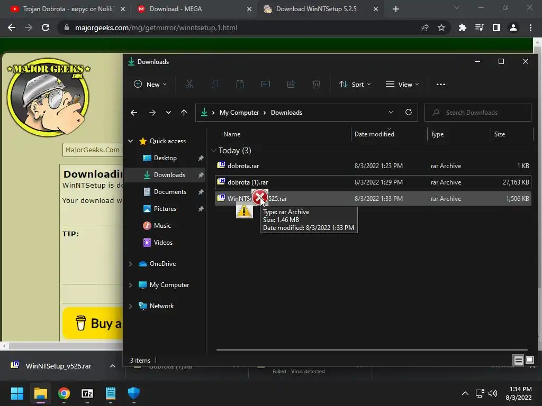This screenshot has height=406, width=542.
Task: Sort files by Name column header
Action: pyautogui.click(x=232, y=134)
